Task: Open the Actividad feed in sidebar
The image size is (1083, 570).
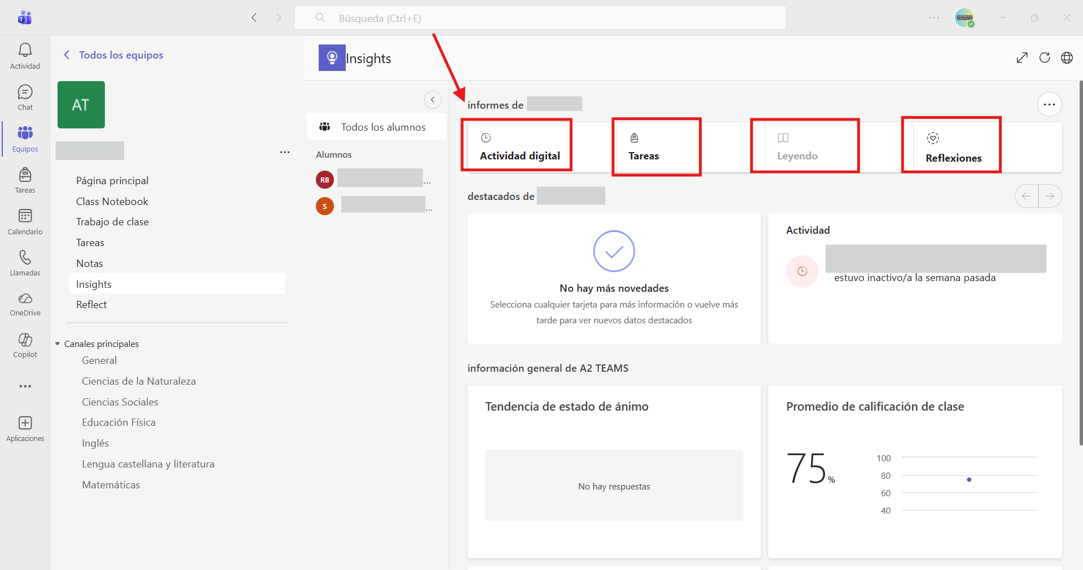Action: (25, 56)
